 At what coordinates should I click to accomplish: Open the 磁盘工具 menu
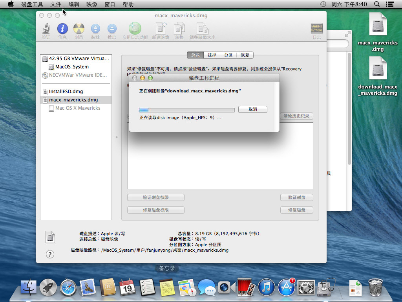(x=32, y=4)
